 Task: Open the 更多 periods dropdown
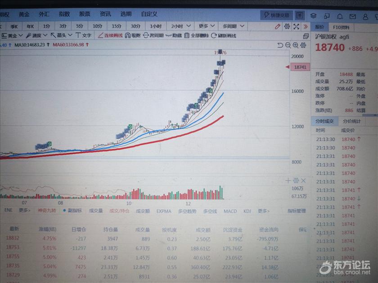click(x=207, y=26)
